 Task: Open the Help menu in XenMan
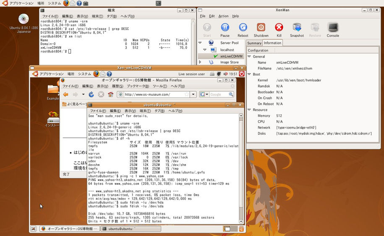click(235, 16)
